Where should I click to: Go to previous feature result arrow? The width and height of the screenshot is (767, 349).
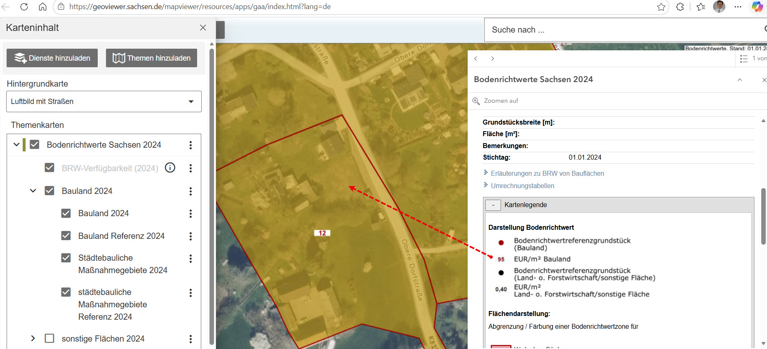click(x=476, y=59)
